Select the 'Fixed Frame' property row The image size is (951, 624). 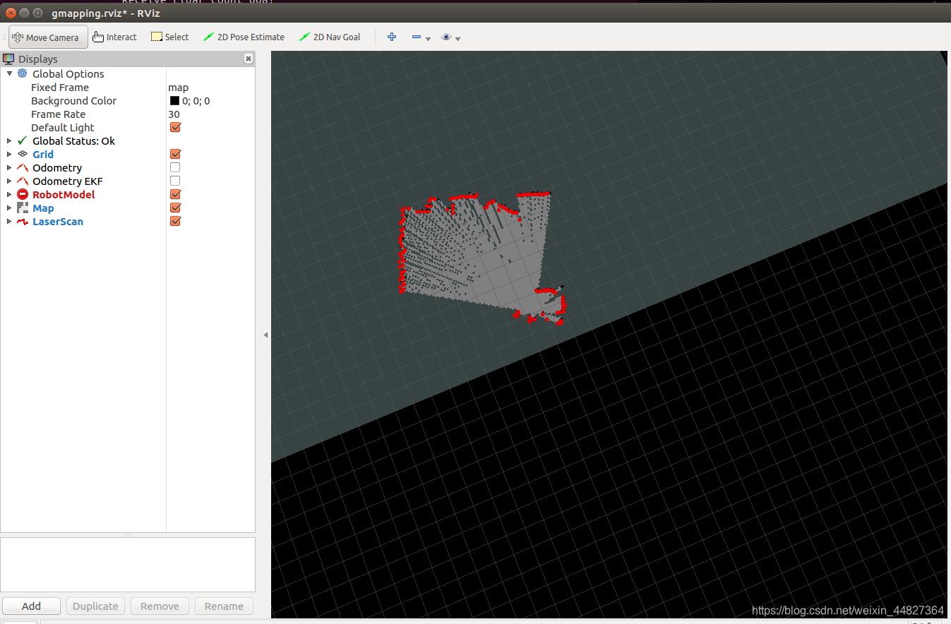[128, 88]
